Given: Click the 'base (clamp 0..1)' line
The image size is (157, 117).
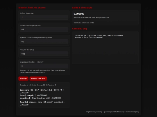Looking at the screenshot, I should pos(33,95).
